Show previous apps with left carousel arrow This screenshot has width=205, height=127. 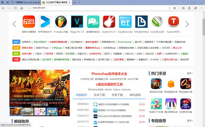tap(14, 24)
